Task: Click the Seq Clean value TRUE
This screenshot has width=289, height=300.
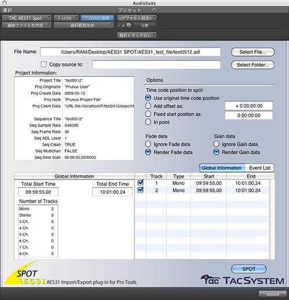Action: pos(70,145)
